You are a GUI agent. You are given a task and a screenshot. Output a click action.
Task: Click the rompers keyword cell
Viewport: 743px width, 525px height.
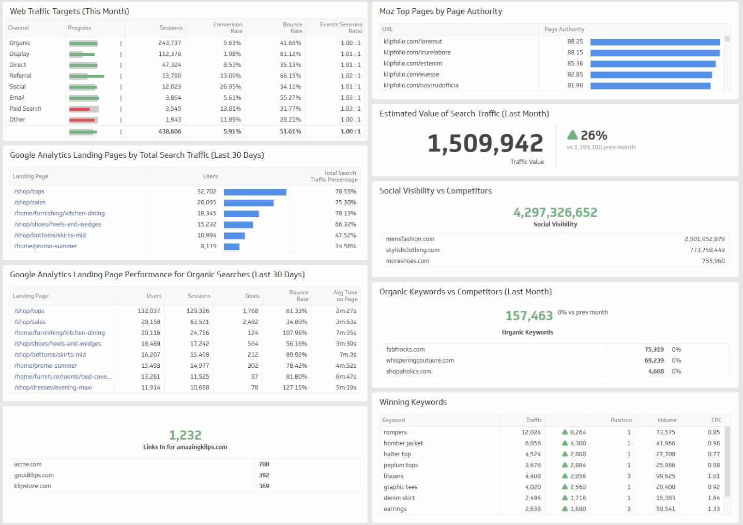pyautogui.click(x=395, y=432)
